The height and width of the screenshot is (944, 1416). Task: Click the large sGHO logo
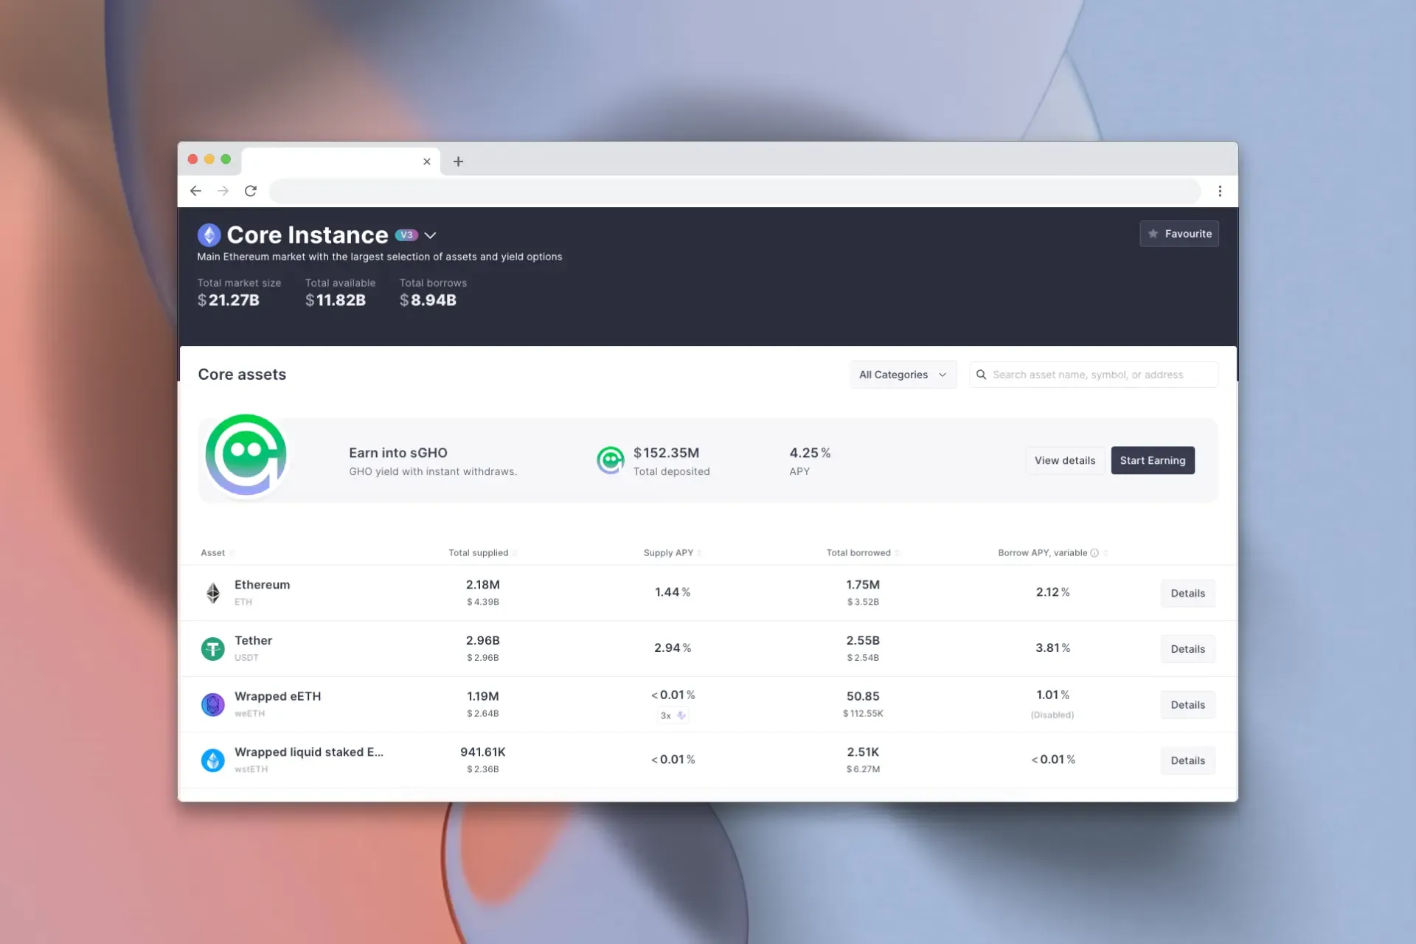click(246, 455)
